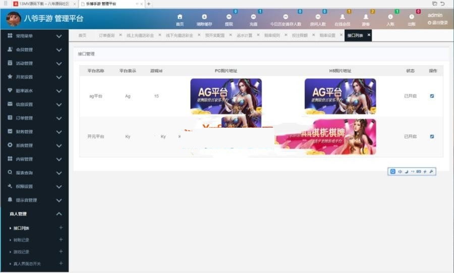Click the AG平台 PC image thumbnail
The height and width of the screenshot is (273, 454).
(225, 96)
